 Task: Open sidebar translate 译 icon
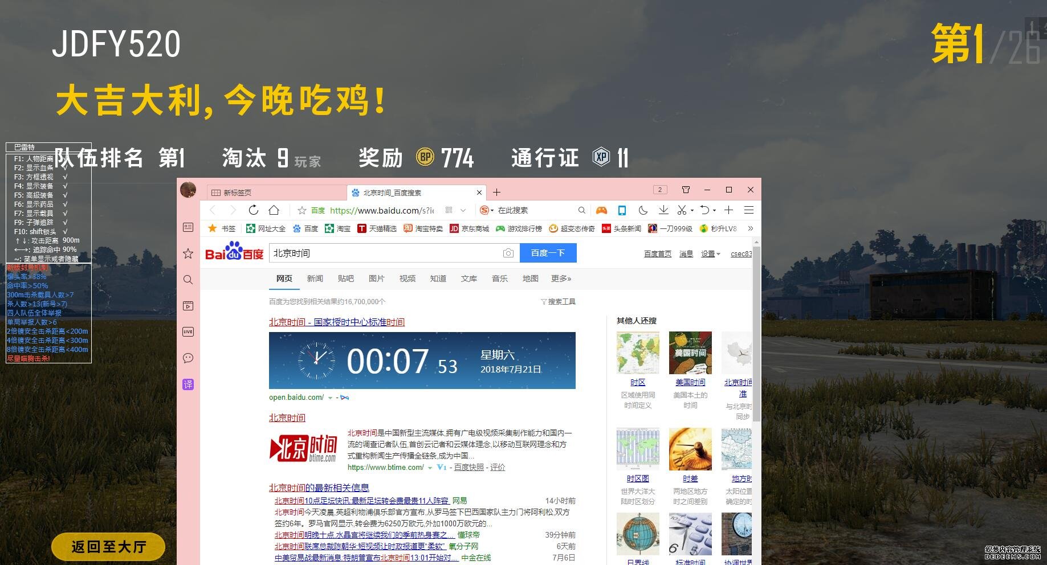[x=188, y=384]
